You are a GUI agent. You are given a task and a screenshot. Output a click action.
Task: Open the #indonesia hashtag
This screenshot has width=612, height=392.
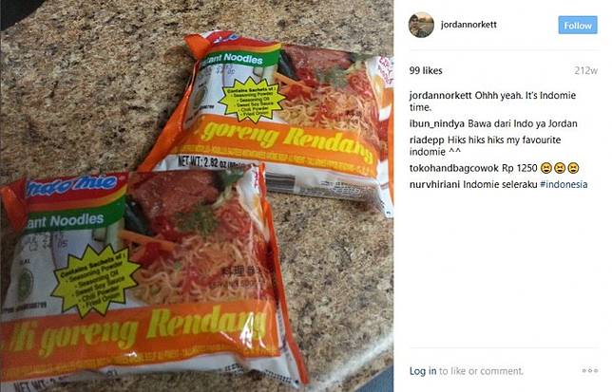pos(564,184)
